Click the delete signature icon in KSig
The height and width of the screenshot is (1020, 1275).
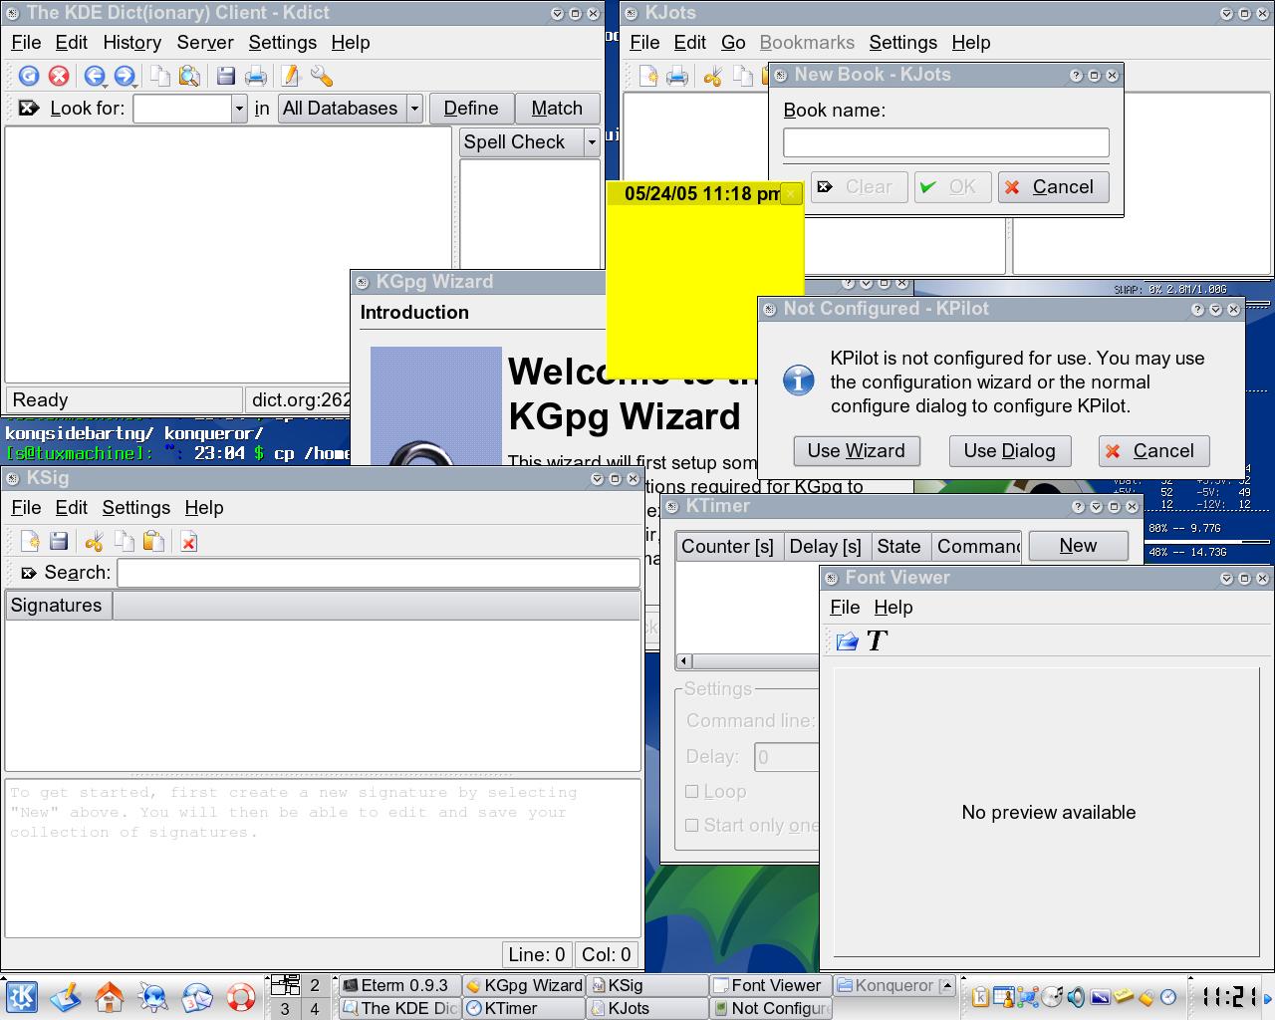[x=188, y=541]
